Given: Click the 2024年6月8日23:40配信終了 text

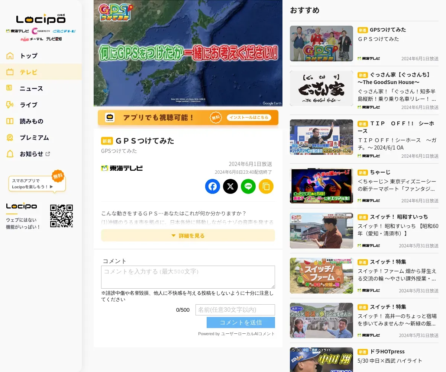Looking at the screenshot, I should pyautogui.click(x=243, y=172).
